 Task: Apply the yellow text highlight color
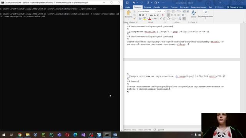145,19
